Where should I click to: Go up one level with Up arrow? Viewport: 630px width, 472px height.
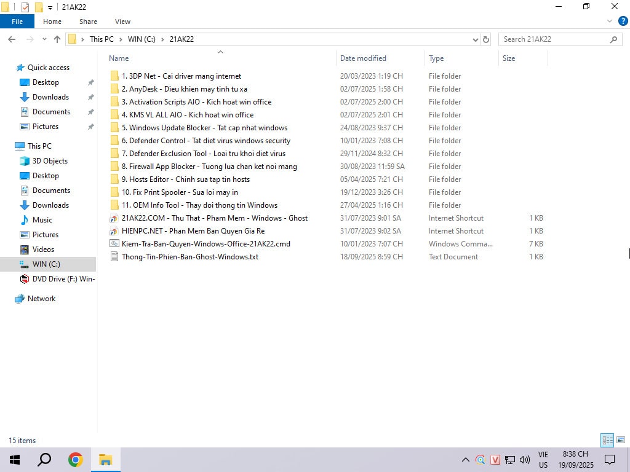pyautogui.click(x=57, y=39)
